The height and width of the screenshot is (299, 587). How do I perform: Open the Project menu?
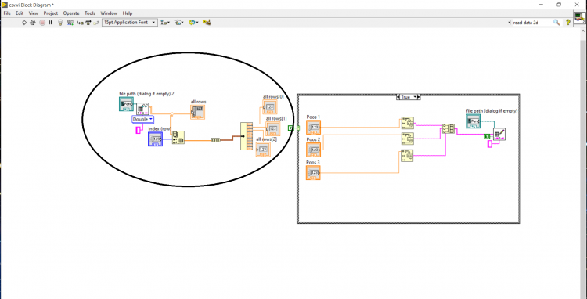[x=51, y=13]
